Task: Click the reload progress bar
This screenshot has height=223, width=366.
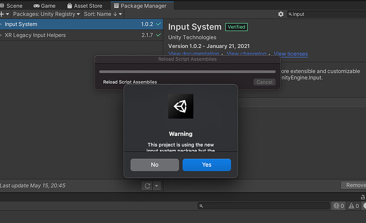Action: tap(187, 72)
